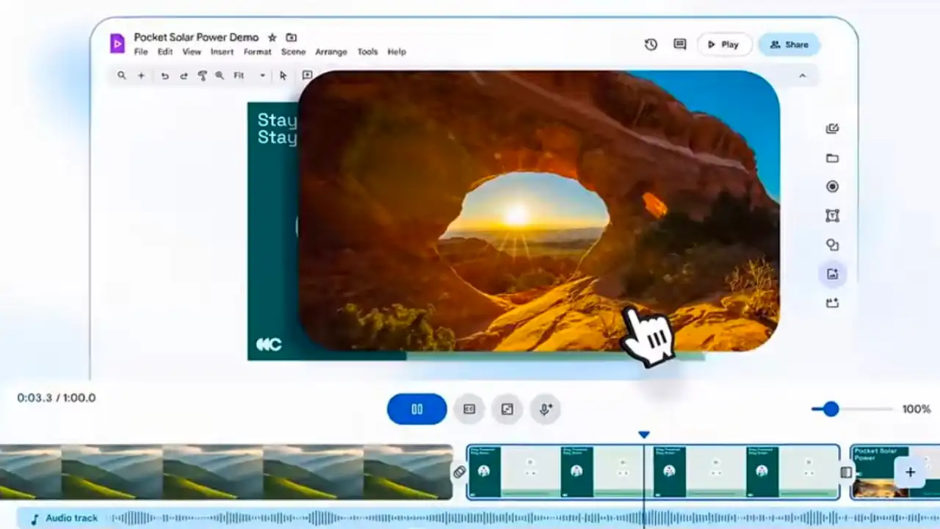Click the 100% zoom label
Viewport: 940px width, 529px height.
click(x=916, y=409)
